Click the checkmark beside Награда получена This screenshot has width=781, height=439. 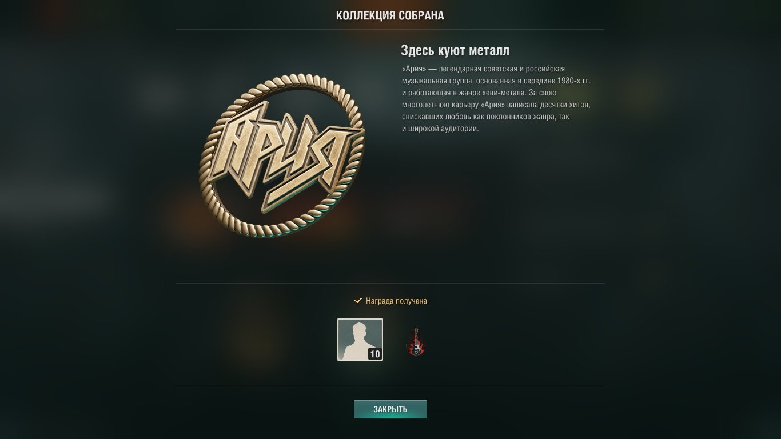358,301
